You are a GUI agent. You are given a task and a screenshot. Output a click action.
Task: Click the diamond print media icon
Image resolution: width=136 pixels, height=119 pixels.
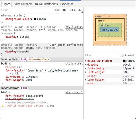click(x=64, y=10)
